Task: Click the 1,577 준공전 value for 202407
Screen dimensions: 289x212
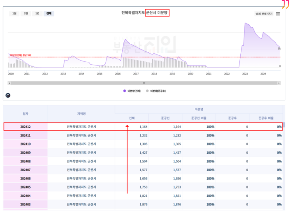Action: click(x=177, y=170)
